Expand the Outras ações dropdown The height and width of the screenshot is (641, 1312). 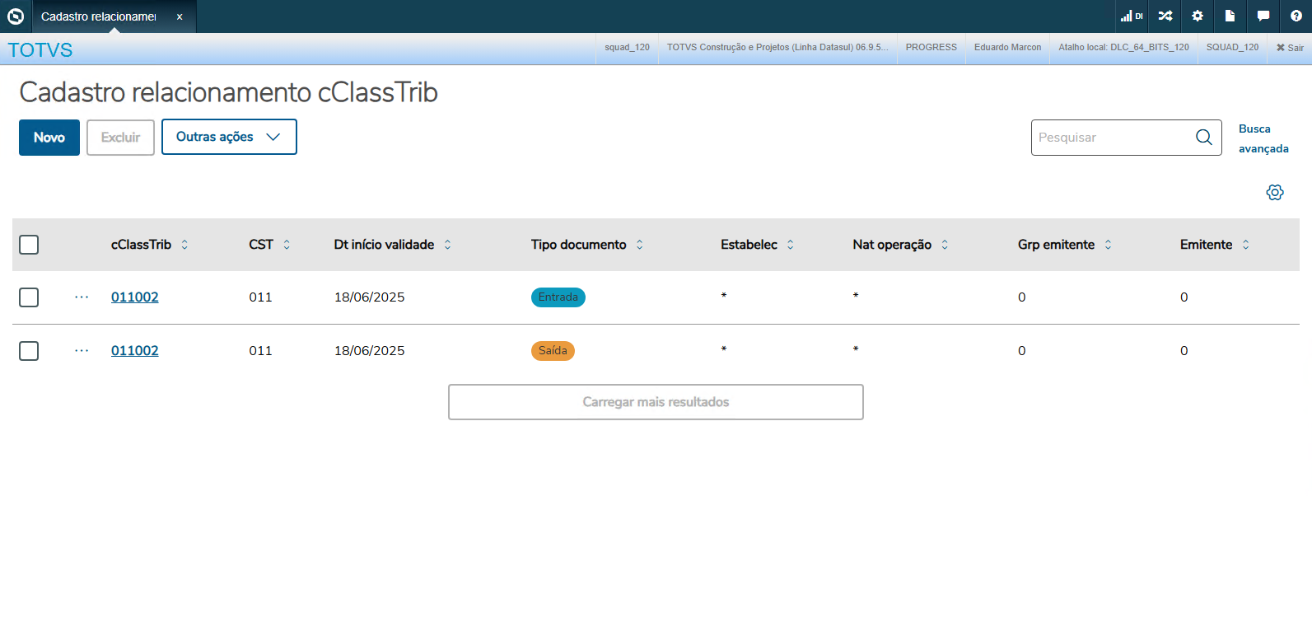click(x=229, y=137)
